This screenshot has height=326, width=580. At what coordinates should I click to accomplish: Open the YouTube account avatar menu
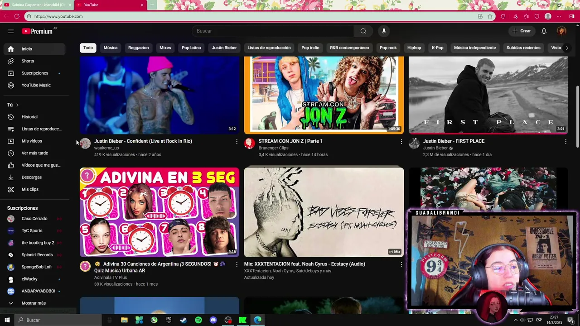562,31
